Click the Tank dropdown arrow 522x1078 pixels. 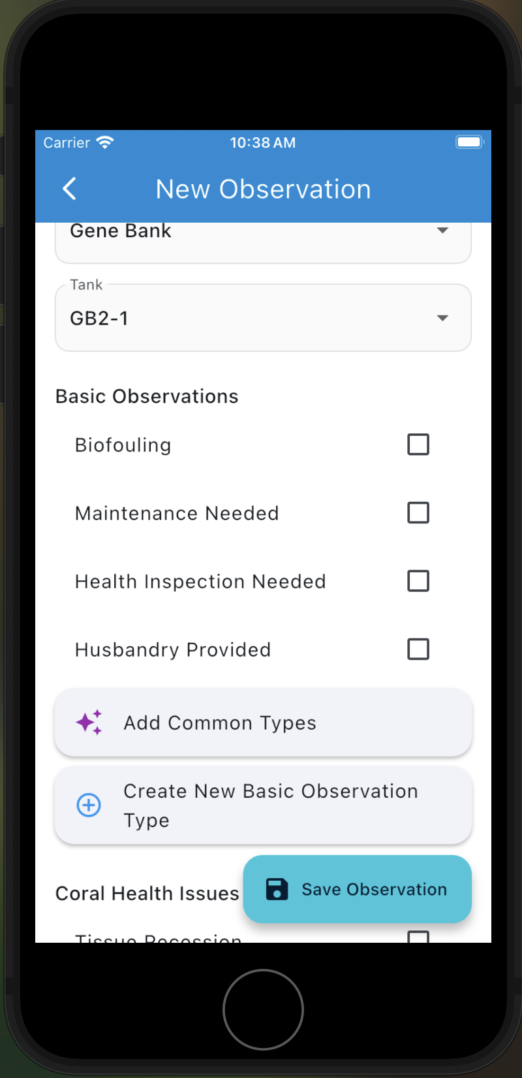tap(442, 318)
